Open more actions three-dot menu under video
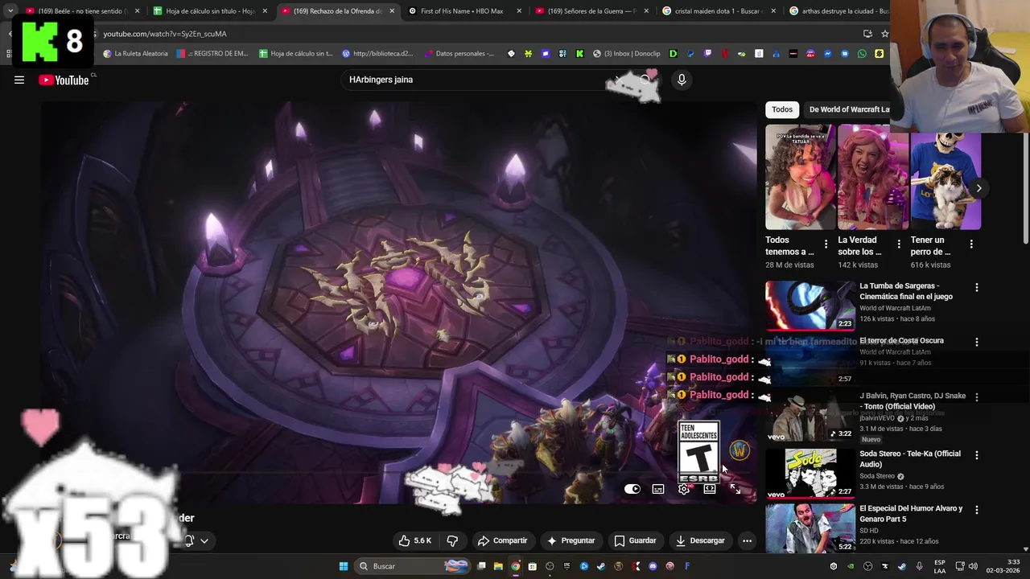This screenshot has height=579, width=1030. 747,540
